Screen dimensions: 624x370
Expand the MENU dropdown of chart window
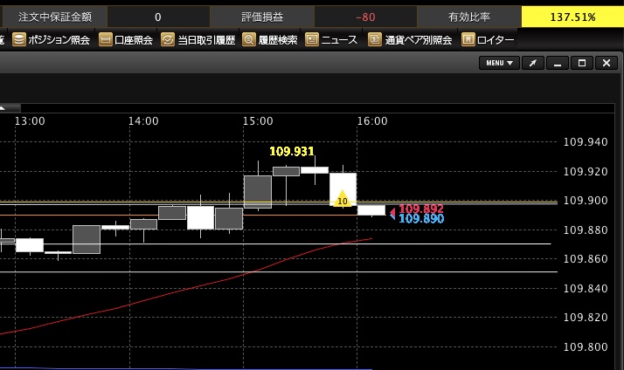tap(499, 63)
